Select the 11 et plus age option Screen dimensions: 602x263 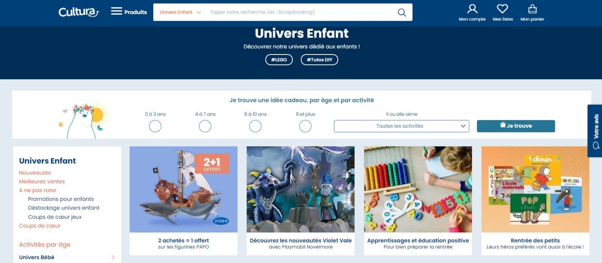click(305, 126)
